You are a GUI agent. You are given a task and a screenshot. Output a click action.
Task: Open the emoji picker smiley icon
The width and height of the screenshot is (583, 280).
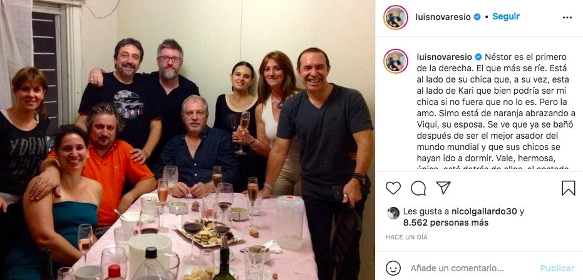(x=393, y=267)
